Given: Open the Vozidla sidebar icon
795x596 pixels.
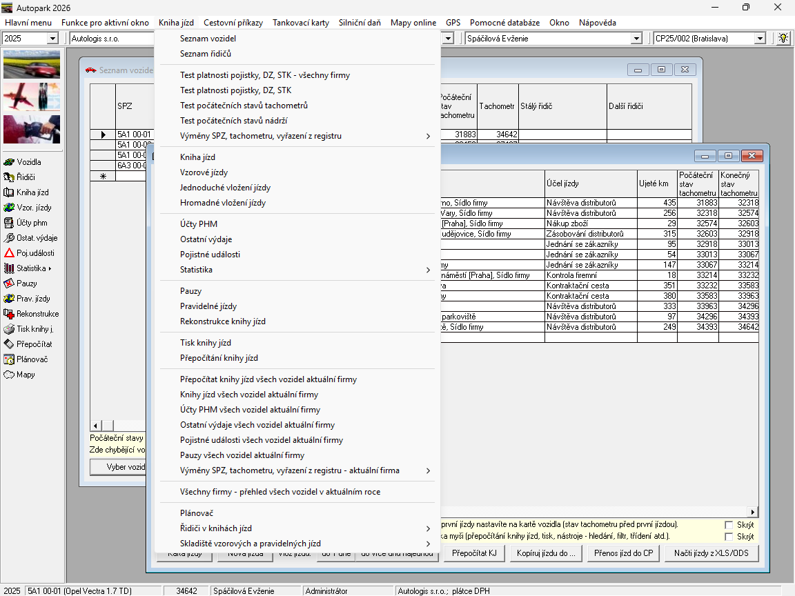Looking at the screenshot, I should 10,162.
